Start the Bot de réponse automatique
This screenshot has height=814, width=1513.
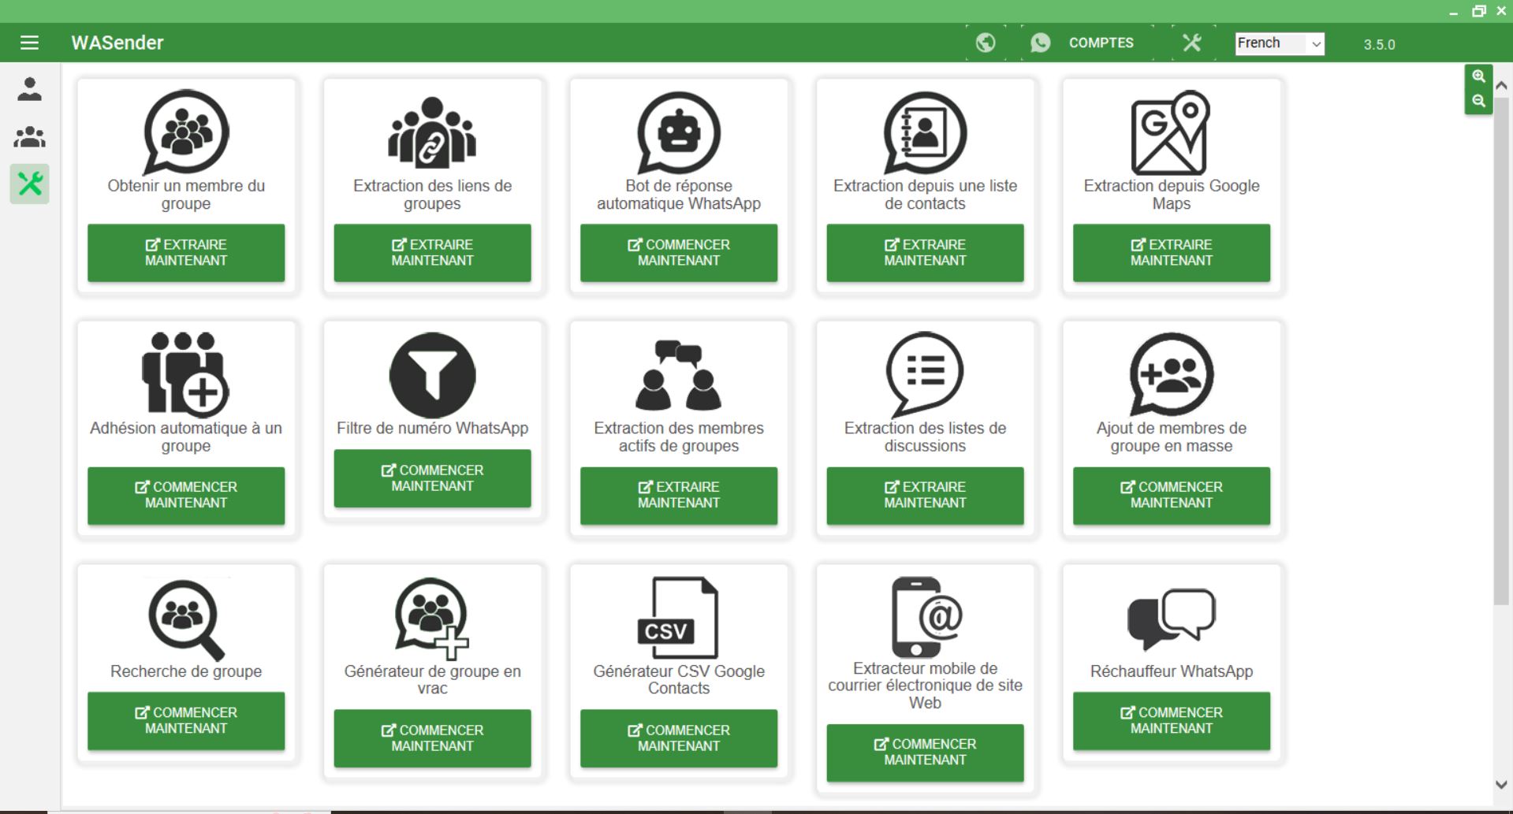(x=679, y=253)
